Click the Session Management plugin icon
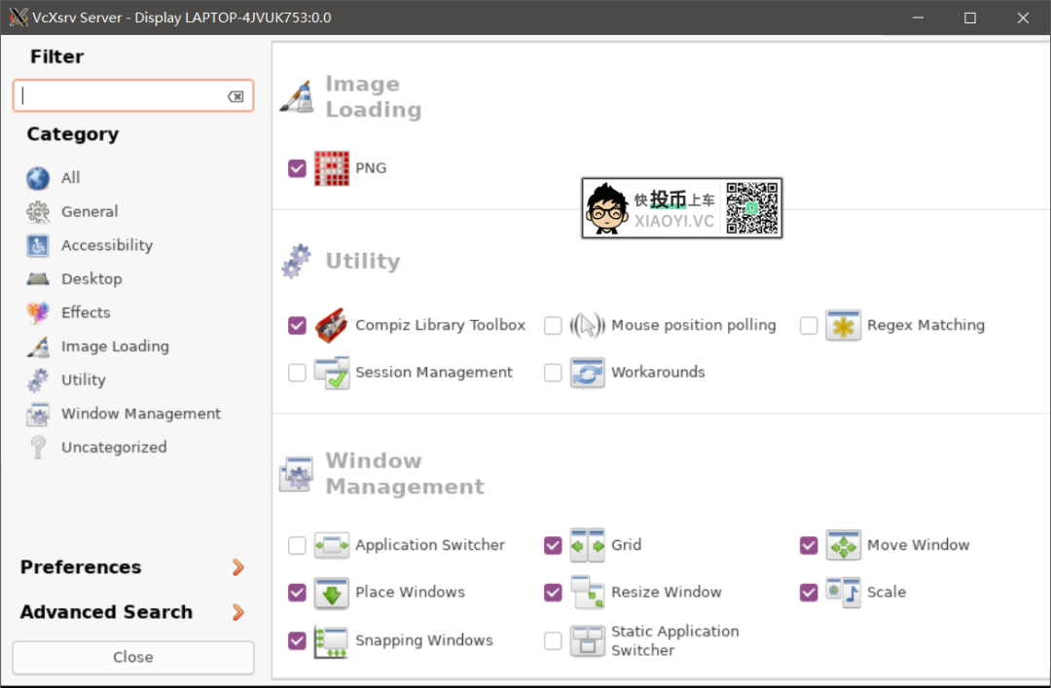Screen dimensions: 1051x688 (x=332, y=373)
